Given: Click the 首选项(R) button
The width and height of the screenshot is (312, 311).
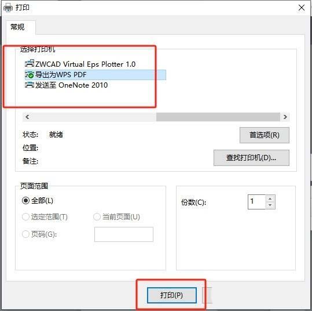Looking at the screenshot, I should pos(264,135).
